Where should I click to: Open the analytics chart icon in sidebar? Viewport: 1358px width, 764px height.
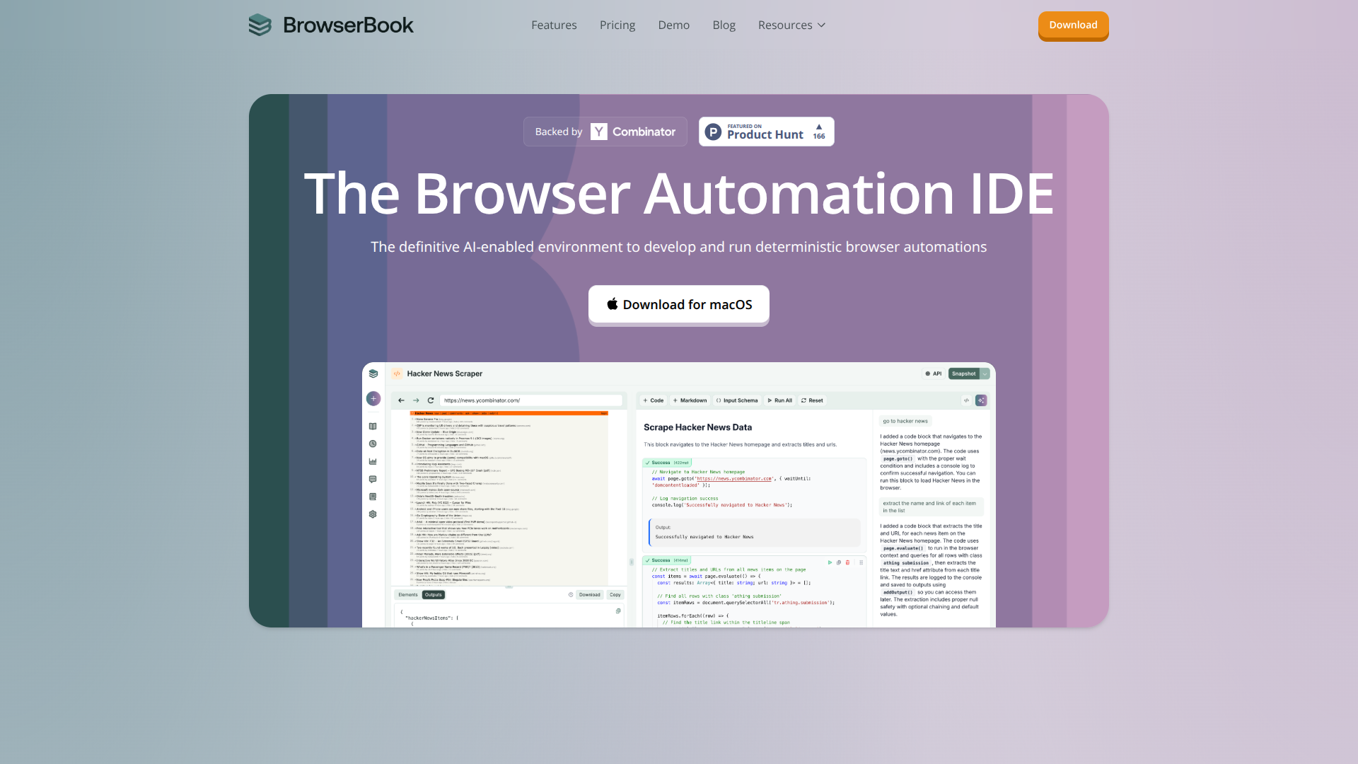click(x=372, y=461)
